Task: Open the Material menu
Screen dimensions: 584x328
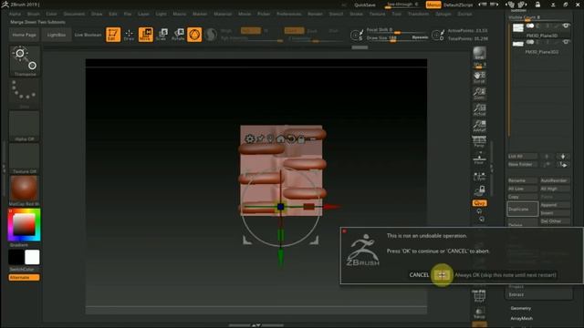Action: 223,14
